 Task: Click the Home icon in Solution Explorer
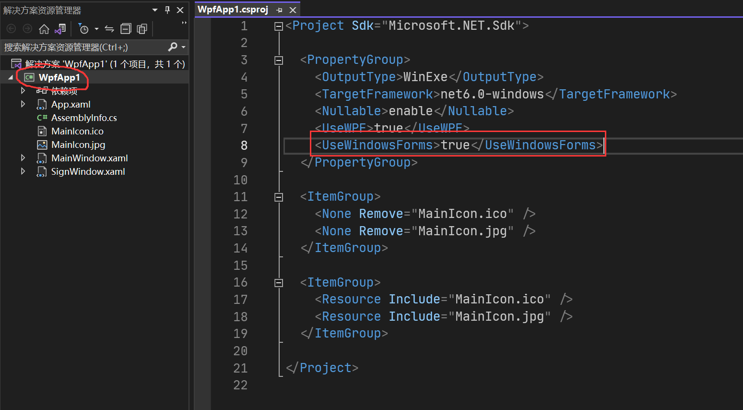tap(44, 29)
